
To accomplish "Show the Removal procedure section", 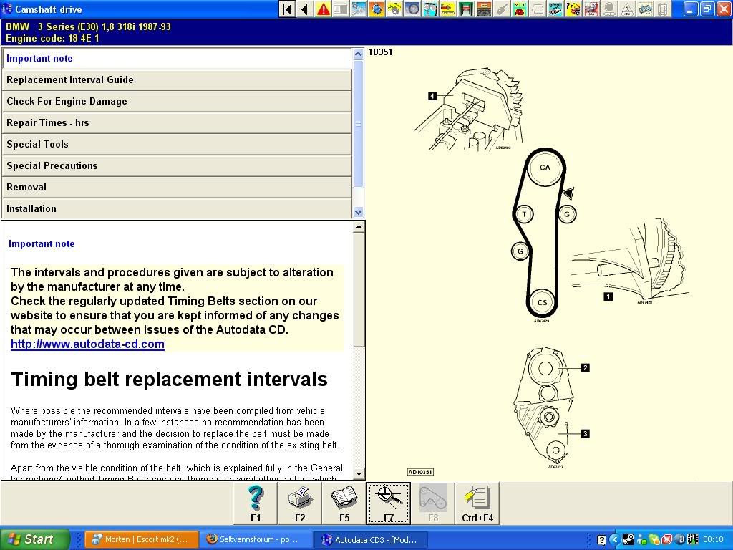I will click(x=177, y=188).
